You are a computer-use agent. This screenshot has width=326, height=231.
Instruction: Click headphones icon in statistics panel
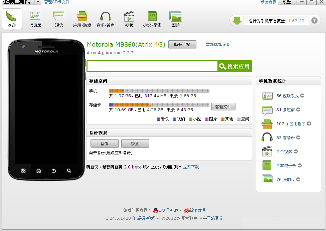[267, 137]
